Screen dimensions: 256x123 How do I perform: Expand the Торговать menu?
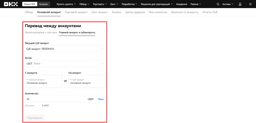pos(100,4)
